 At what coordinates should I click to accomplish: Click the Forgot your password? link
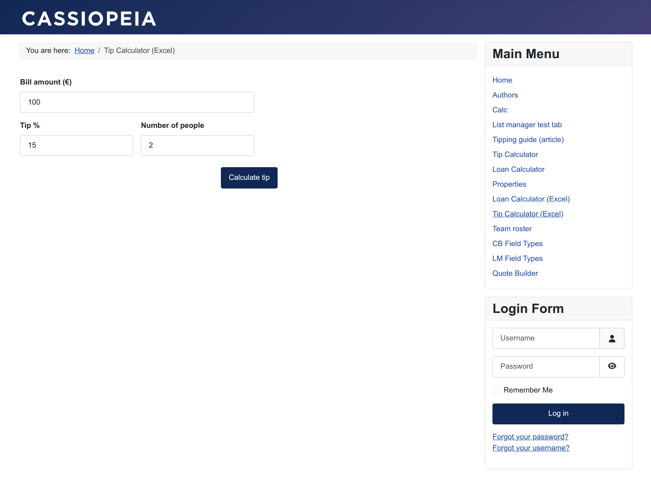pyautogui.click(x=530, y=437)
